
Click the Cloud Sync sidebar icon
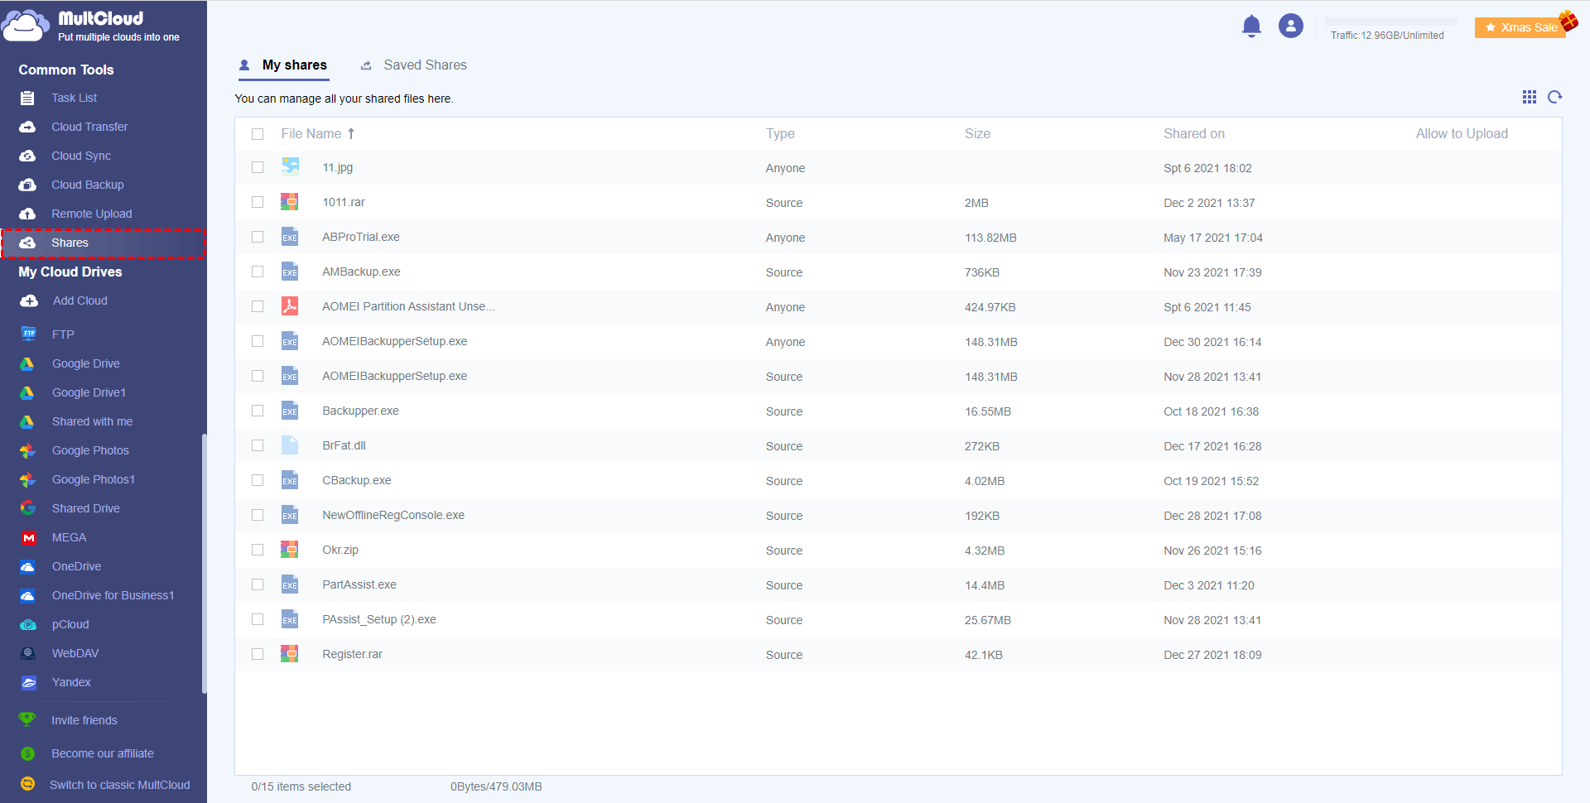[27, 156]
